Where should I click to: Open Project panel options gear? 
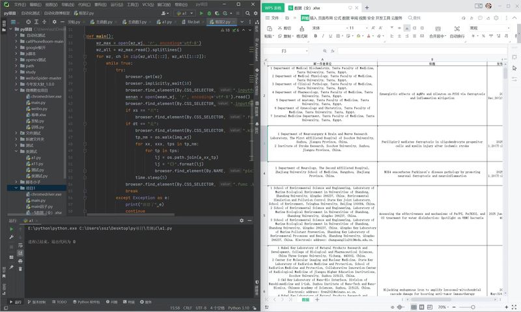pos(55,22)
